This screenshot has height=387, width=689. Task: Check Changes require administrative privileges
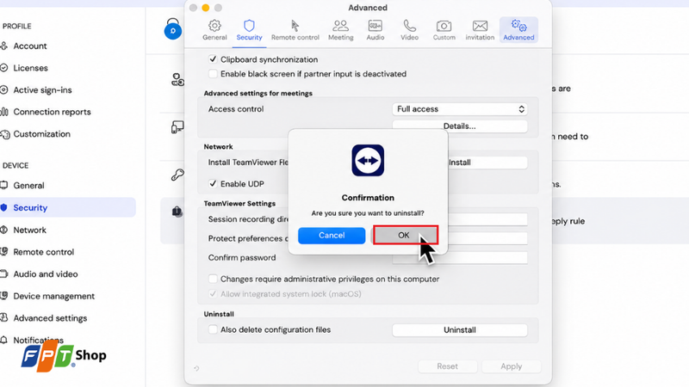coord(213,279)
